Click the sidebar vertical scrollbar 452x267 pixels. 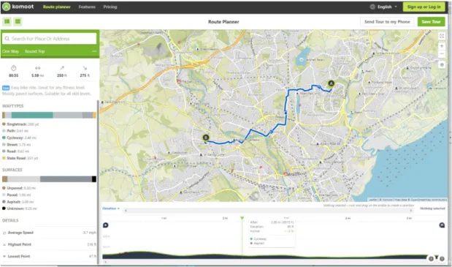[x=98, y=182]
